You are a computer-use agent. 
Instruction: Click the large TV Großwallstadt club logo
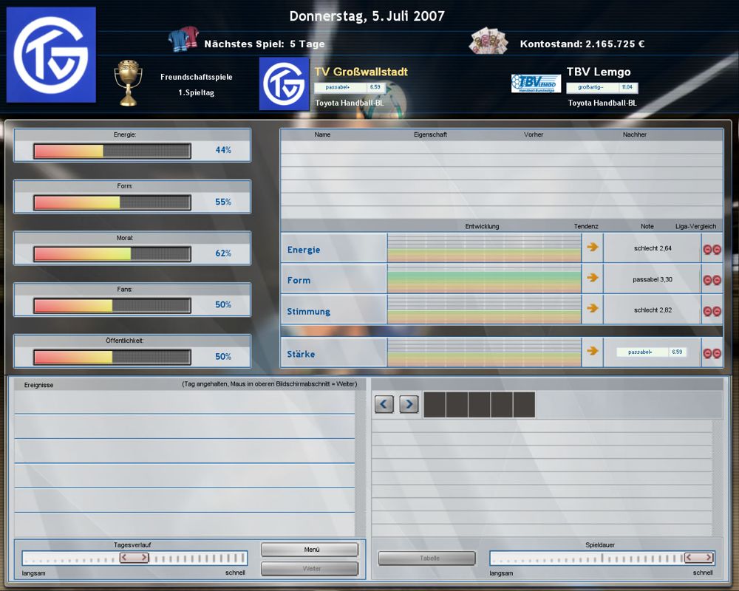tap(51, 55)
